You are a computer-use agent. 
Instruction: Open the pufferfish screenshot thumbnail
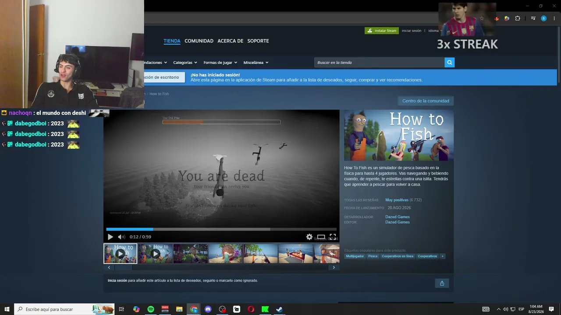click(x=225, y=254)
